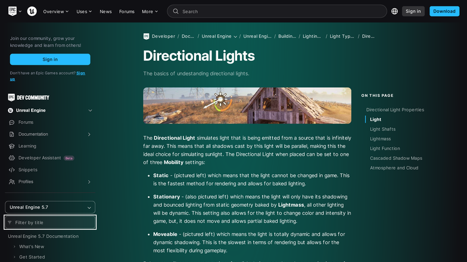Expand the Documentation submenu arrow
The height and width of the screenshot is (262, 467).
click(89, 134)
